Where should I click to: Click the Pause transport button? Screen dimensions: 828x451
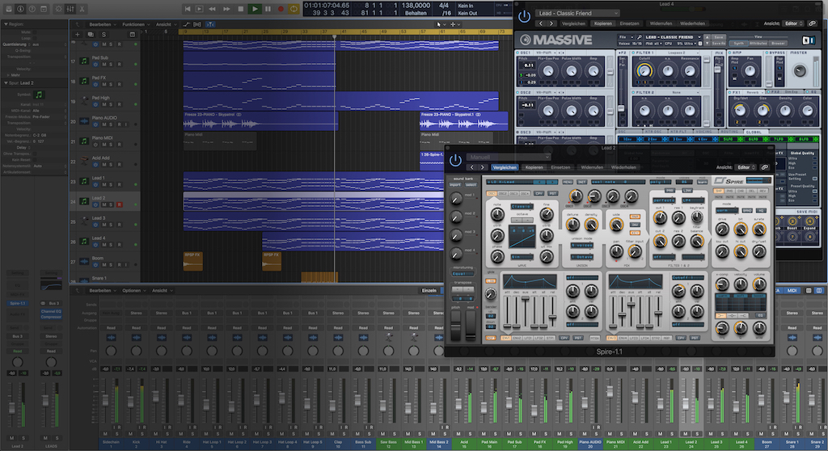pos(268,8)
